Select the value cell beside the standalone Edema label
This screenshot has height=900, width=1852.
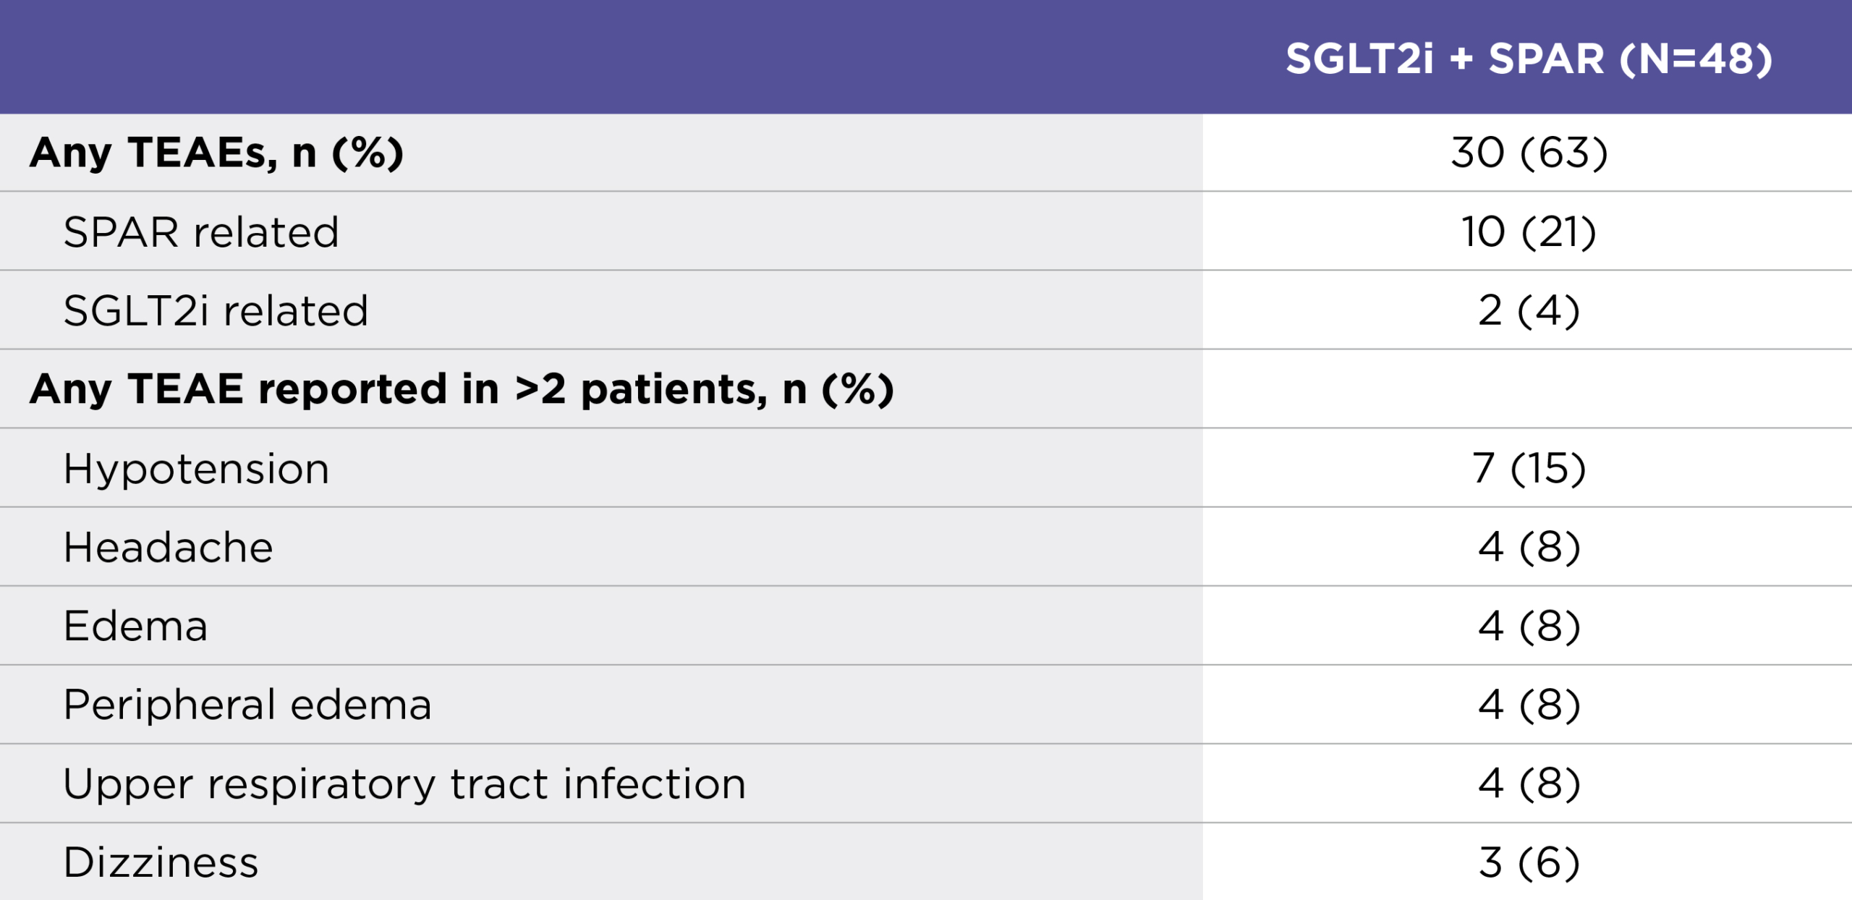click(1529, 626)
